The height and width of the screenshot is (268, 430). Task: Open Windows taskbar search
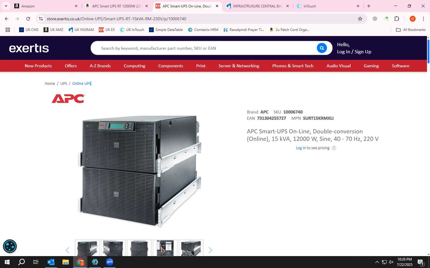21,262
